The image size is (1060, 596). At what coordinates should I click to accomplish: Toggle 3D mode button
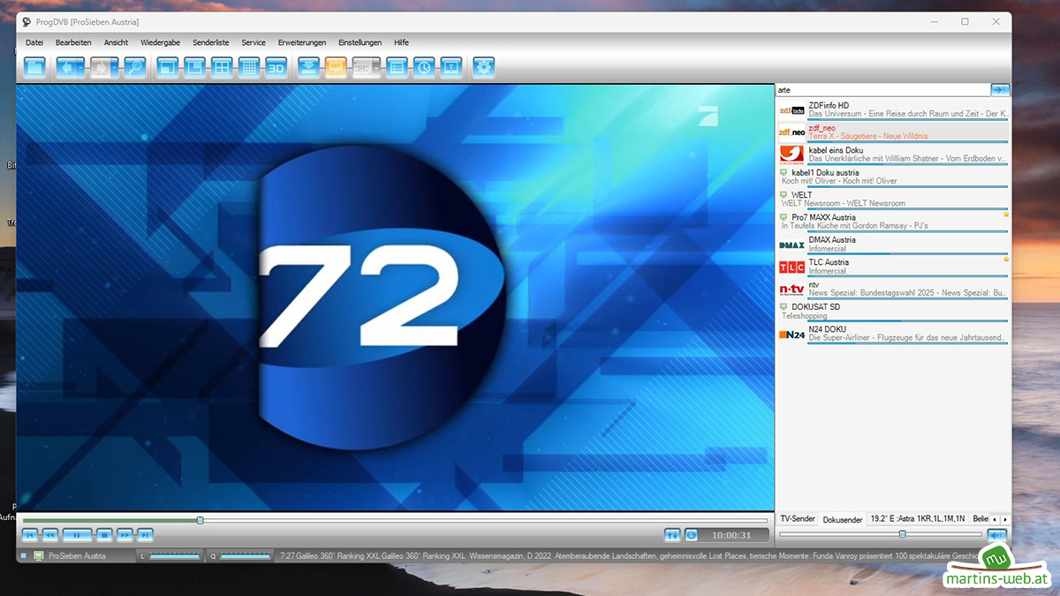click(x=276, y=67)
